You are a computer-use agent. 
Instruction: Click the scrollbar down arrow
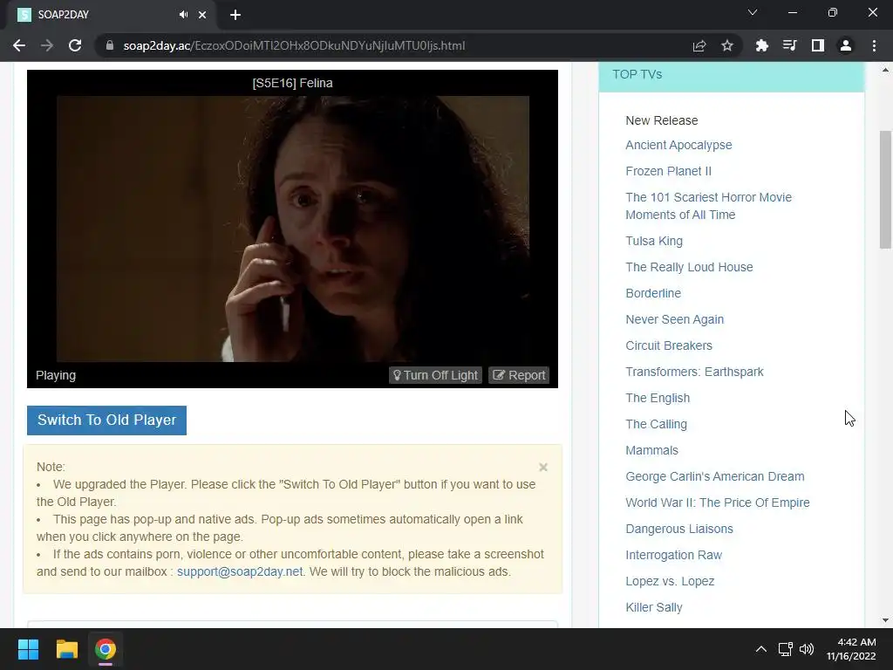[x=885, y=620]
